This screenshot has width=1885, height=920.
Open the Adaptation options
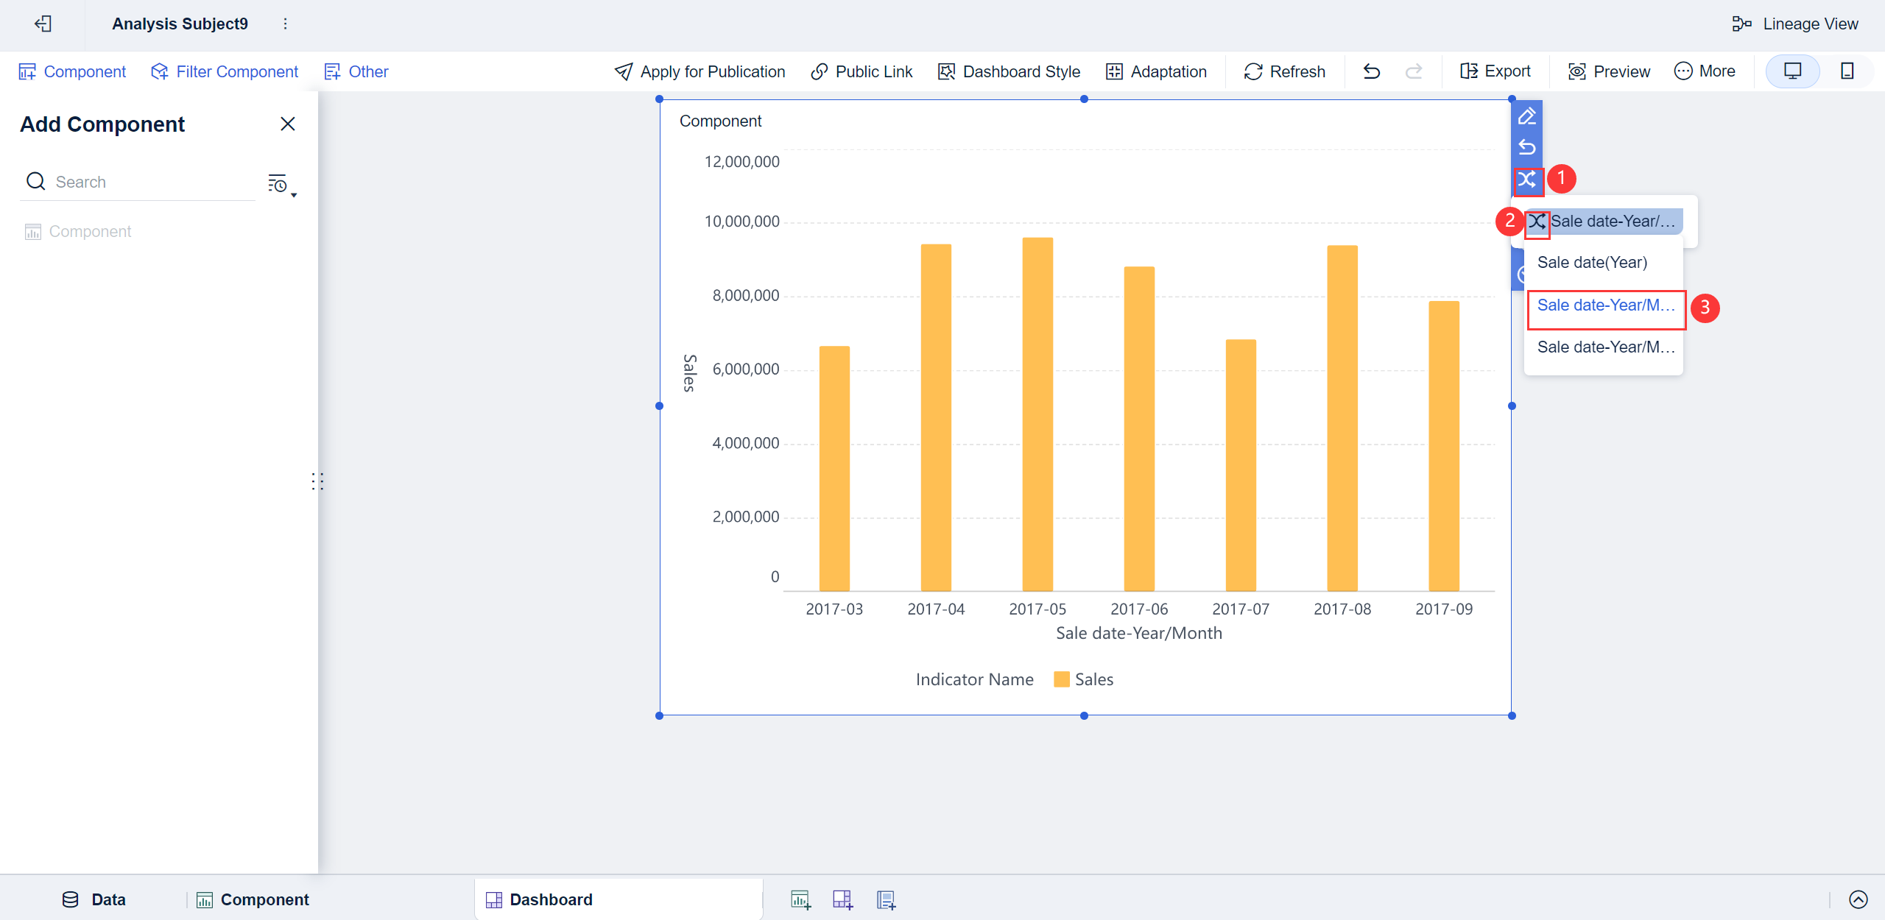pyautogui.click(x=1156, y=71)
